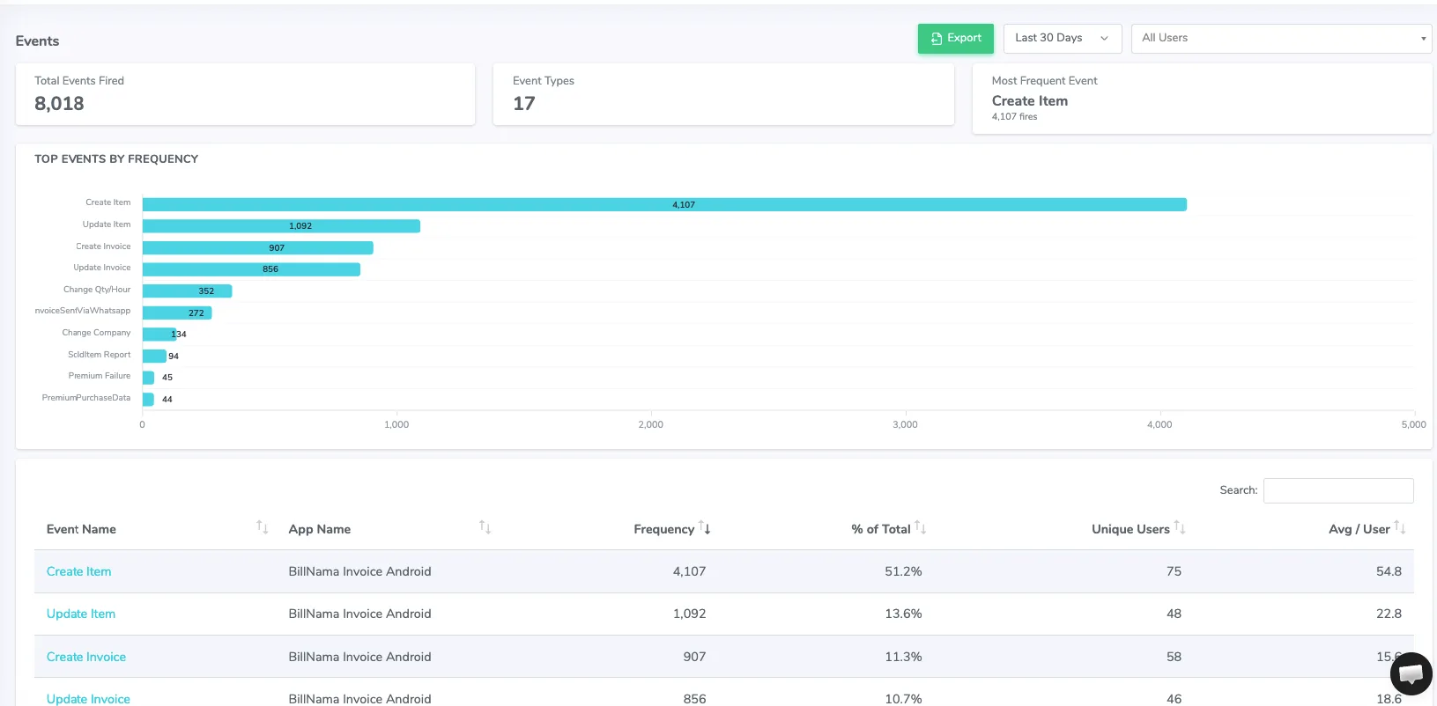
Task: Sort by App Name column icon
Action: 485,527
